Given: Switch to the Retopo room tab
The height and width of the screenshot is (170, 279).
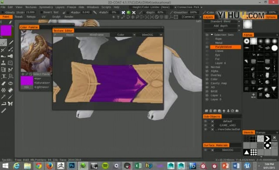Looking at the screenshot, I should [x=31, y=17].
